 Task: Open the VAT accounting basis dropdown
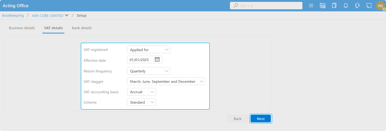[152, 92]
